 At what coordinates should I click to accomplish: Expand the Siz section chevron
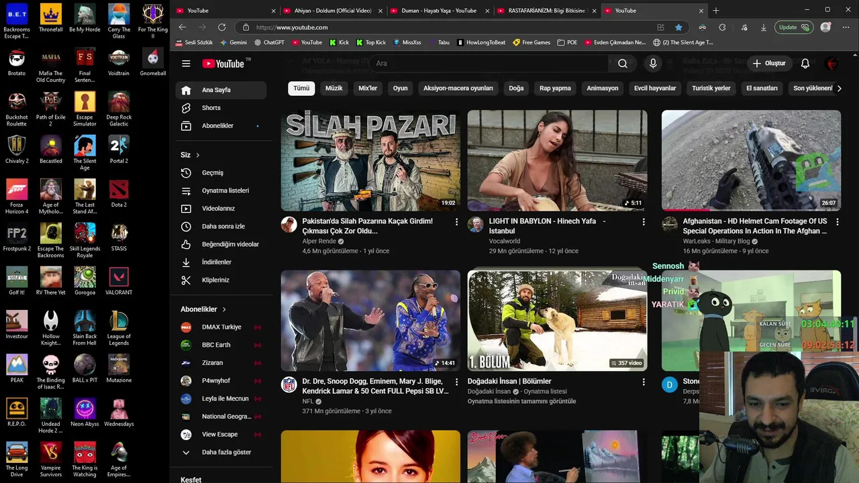tap(197, 155)
